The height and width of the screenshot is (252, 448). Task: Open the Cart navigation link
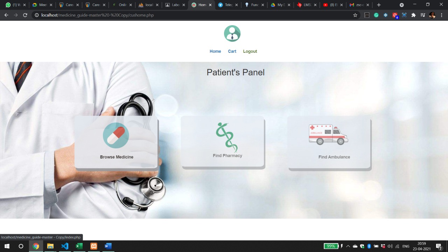coord(232,51)
